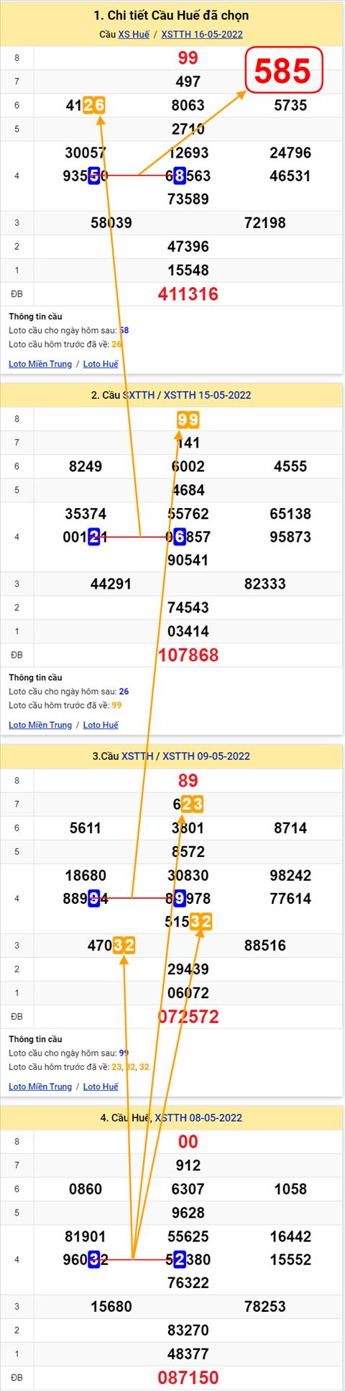Click prize 8 value 00

[x=188, y=1142]
